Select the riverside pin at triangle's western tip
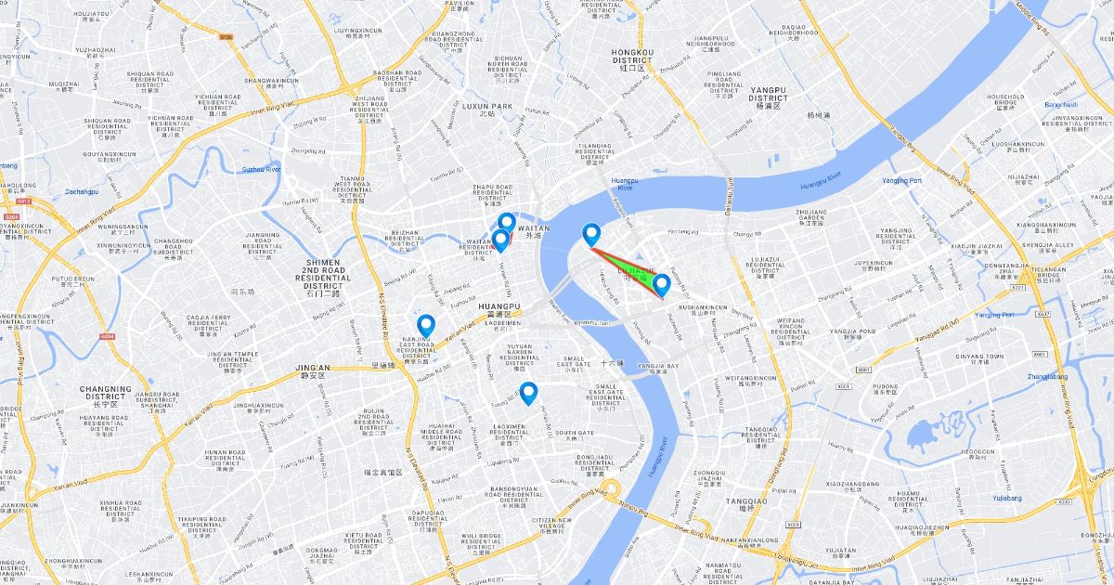 click(590, 236)
